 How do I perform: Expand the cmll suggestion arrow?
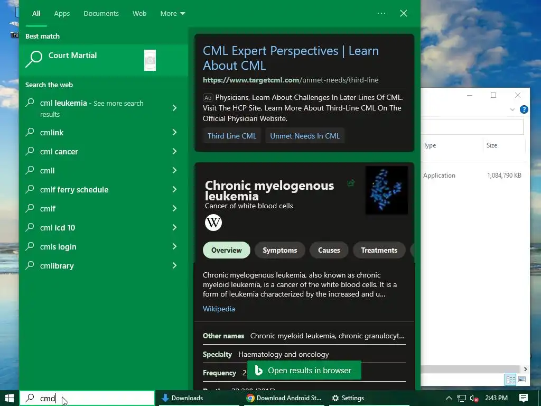(x=174, y=170)
